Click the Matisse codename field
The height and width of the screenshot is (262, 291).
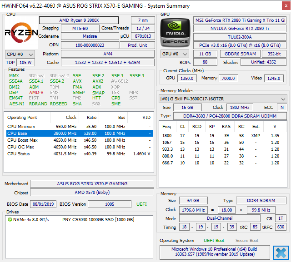coord(90,36)
